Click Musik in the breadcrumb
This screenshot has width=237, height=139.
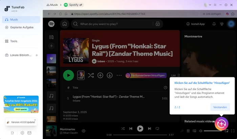52,5
